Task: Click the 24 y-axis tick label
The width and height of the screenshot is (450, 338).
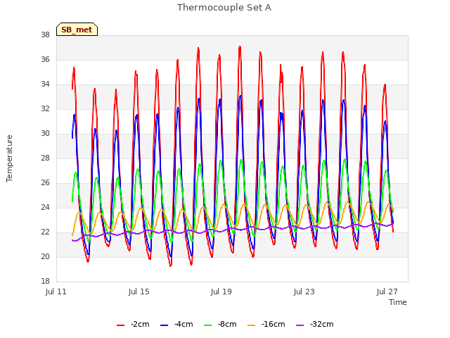Action: click(x=45, y=207)
